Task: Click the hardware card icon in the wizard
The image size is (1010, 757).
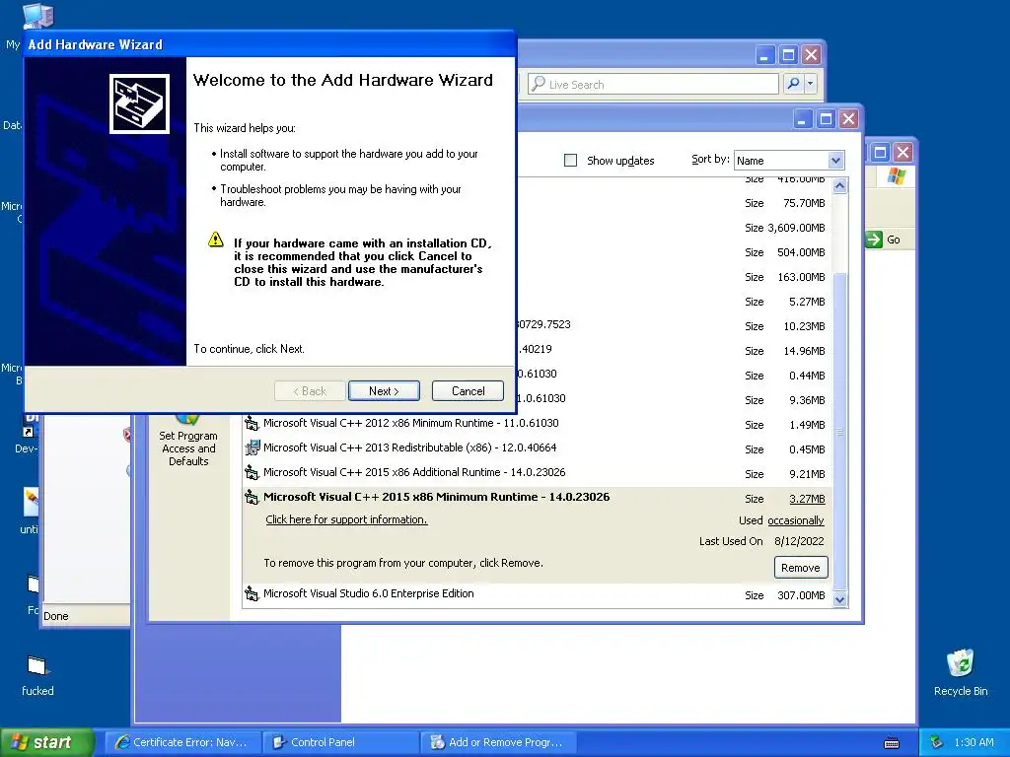Action: click(139, 103)
